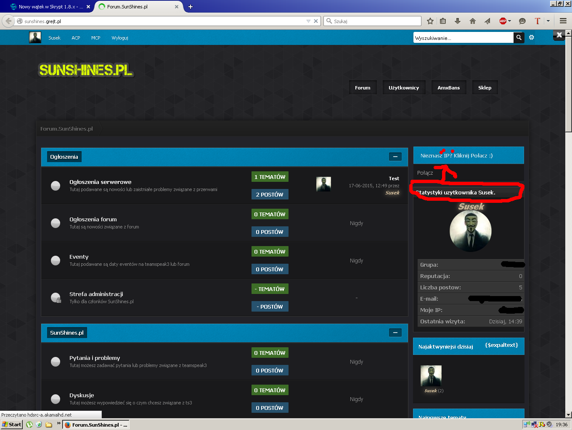
Task: Open the Ogłoszenia serwerowe forum
Action: [x=101, y=182]
